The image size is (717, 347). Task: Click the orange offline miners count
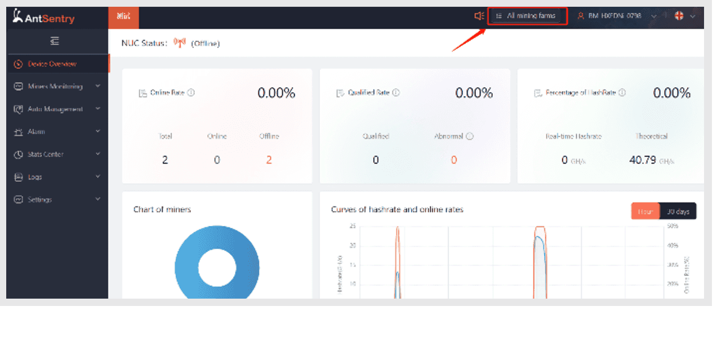(269, 160)
